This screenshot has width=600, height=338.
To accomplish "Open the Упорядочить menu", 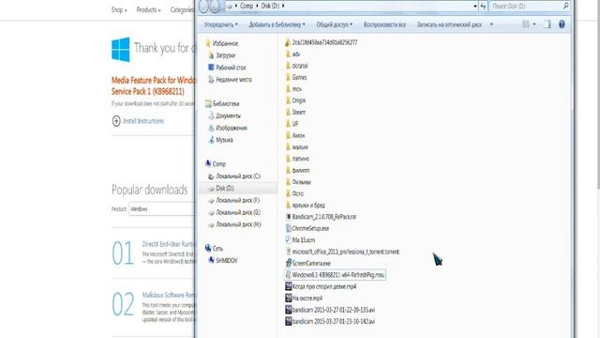I will [221, 24].
